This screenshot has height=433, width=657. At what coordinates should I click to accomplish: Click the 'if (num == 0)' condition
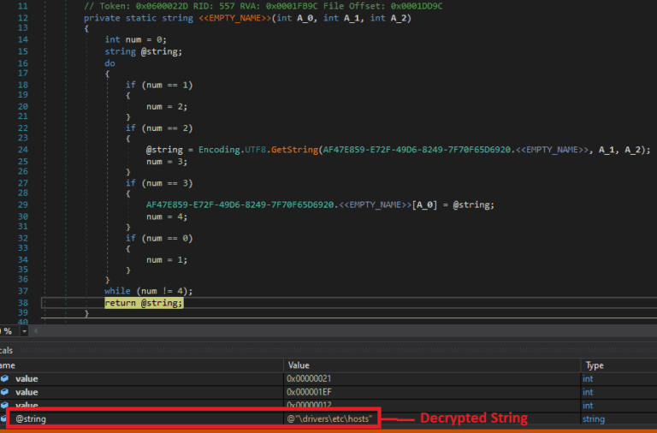[x=159, y=238]
